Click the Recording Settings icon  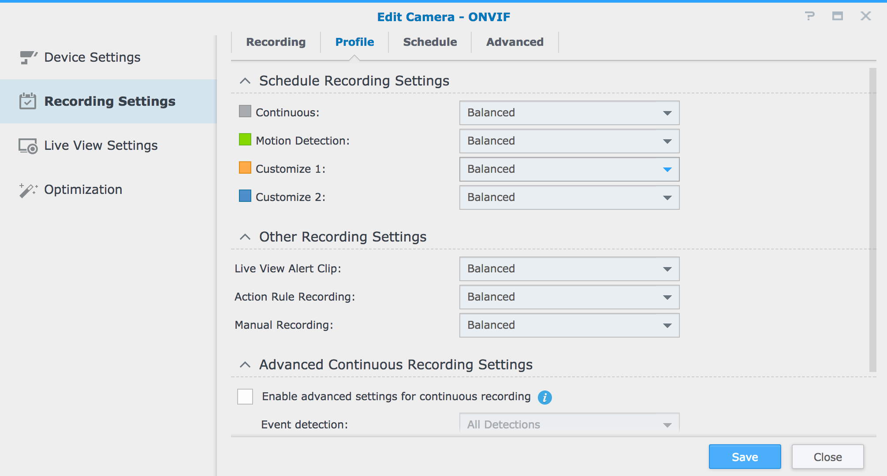click(28, 101)
